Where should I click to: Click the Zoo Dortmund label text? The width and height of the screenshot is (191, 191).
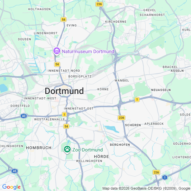88,150
